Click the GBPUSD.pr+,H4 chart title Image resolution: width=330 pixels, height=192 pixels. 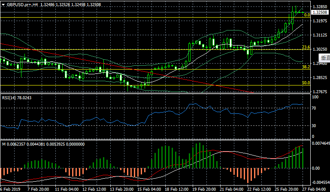[x=22, y=4]
